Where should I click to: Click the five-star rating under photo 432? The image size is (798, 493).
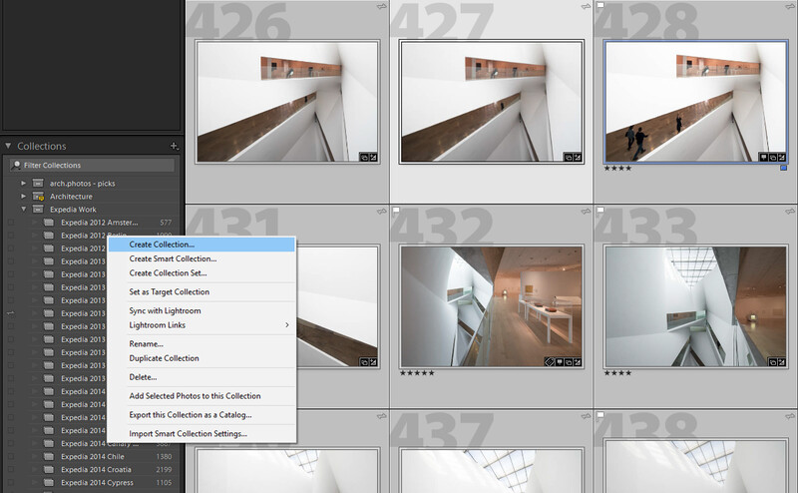[417, 373]
